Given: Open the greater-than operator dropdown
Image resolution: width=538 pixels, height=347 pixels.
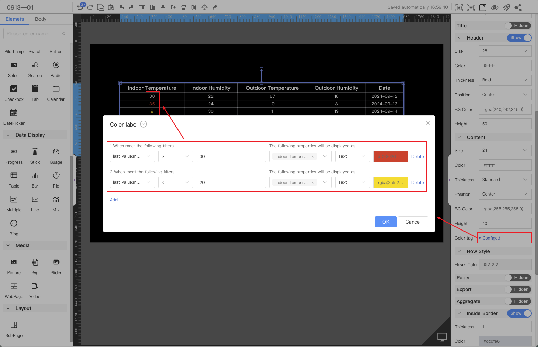Looking at the screenshot, I should [175, 156].
